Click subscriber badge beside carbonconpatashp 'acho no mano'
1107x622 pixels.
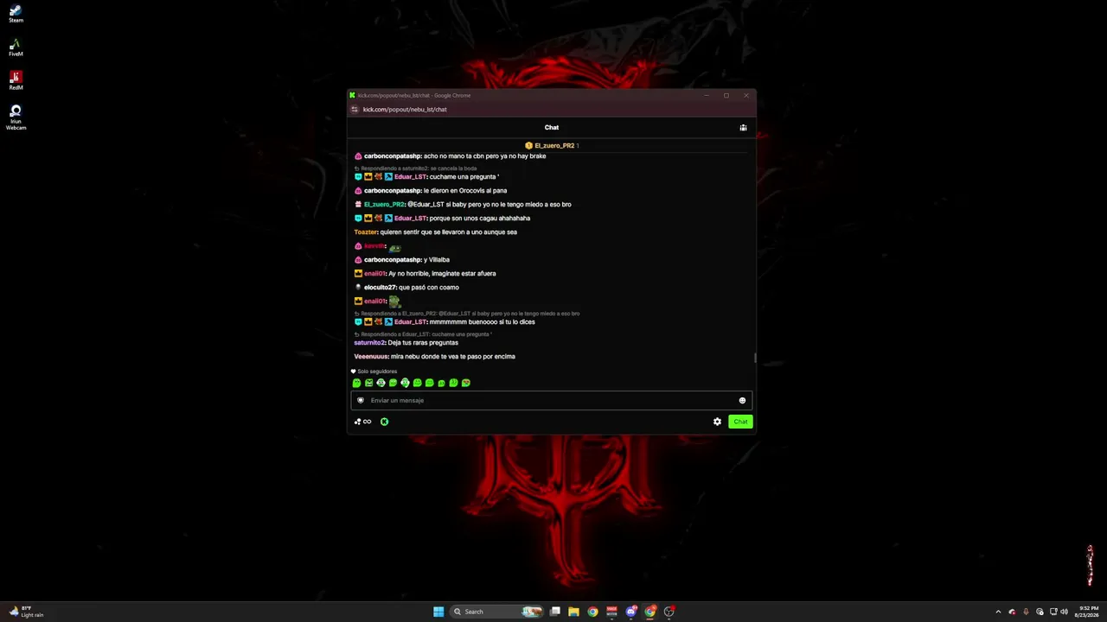pyautogui.click(x=358, y=156)
